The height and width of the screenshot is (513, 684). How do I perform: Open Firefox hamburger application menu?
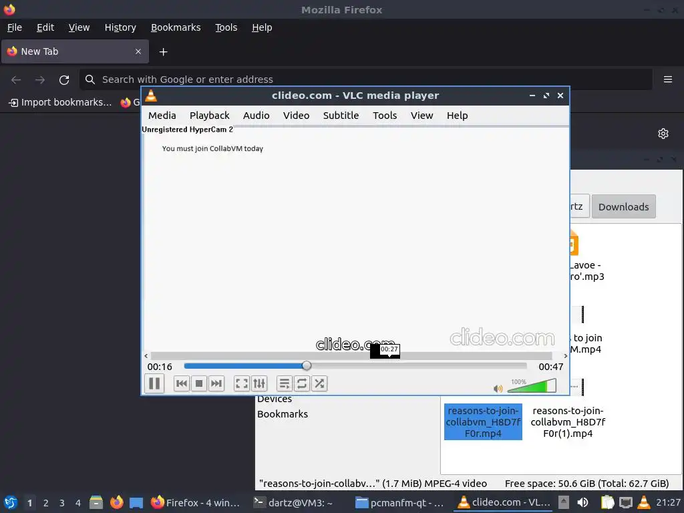pyautogui.click(x=668, y=79)
